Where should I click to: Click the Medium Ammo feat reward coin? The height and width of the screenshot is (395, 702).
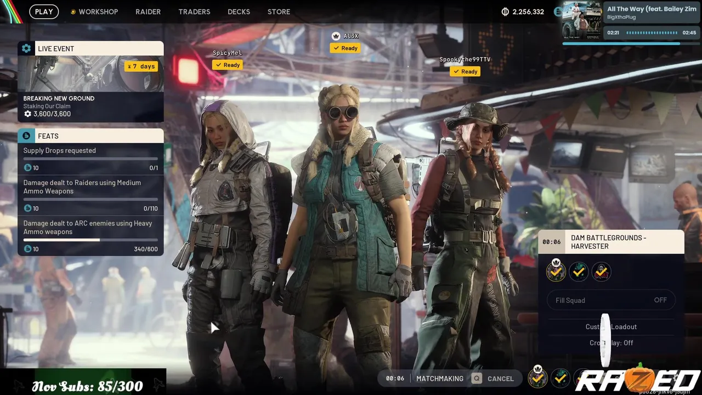click(27, 208)
